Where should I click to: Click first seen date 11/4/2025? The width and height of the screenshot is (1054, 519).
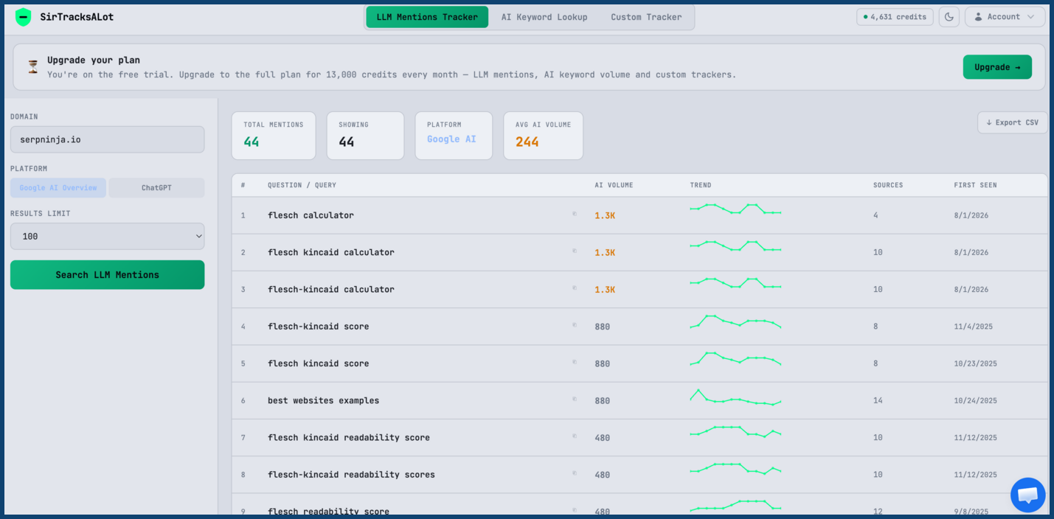click(x=974, y=326)
